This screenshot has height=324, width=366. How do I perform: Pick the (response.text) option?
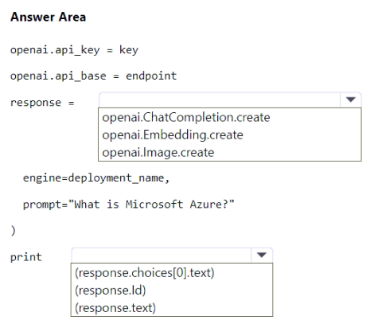pyautogui.click(x=115, y=308)
